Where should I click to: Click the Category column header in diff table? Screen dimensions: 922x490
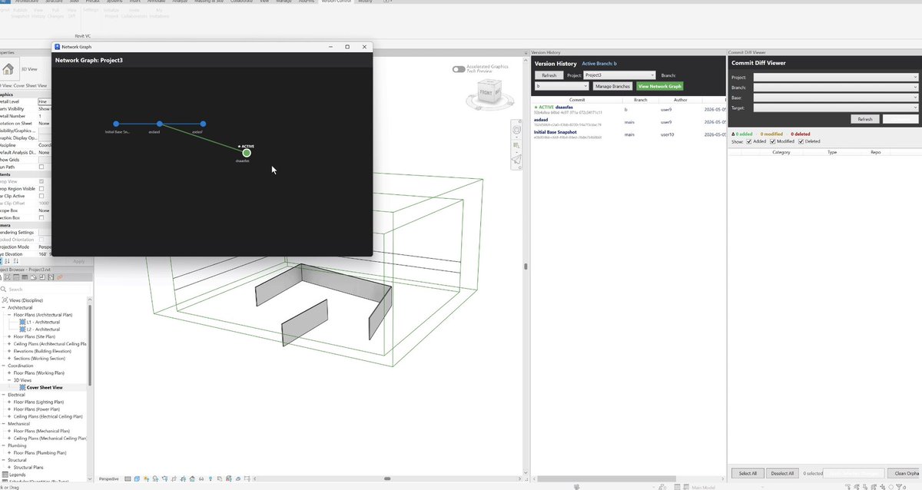[781, 153]
